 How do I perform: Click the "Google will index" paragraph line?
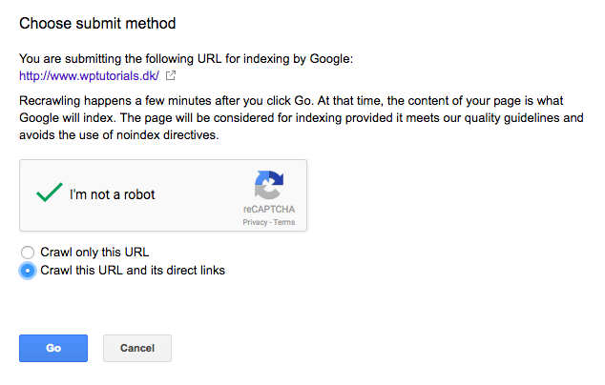302,117
